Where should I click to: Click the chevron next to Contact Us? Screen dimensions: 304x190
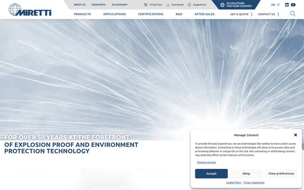pos(278,14)
